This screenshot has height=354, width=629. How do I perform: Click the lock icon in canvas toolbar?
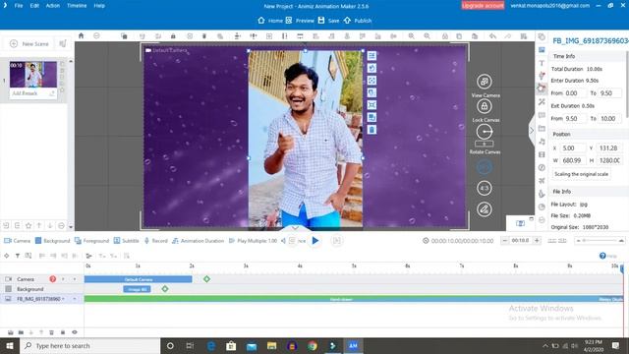[x=173, y=36]
